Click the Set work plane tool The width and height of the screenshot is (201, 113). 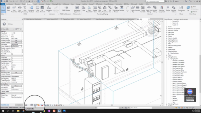(x=188, y=8)
